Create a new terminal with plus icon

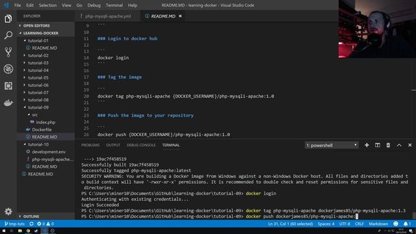click(x=367, y=145)
